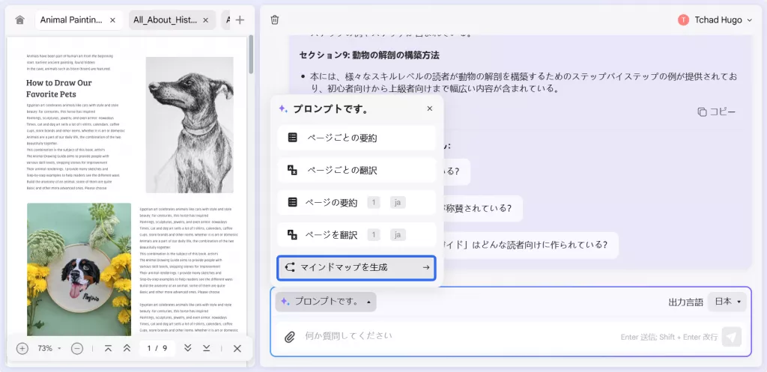The height and width of the screenshot is (372, 767).
Task: Click the ページを翻訳 translate icon
Action: pos(293,235)
